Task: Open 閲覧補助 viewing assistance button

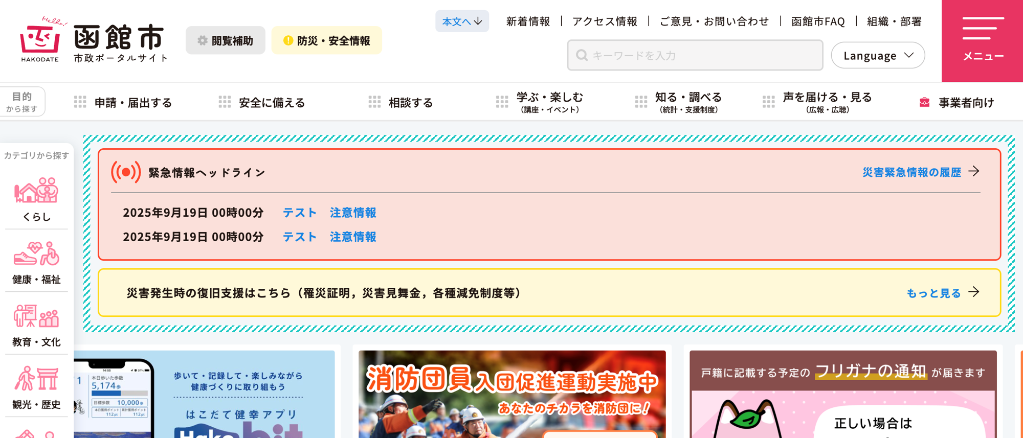Action: (226, 40)
